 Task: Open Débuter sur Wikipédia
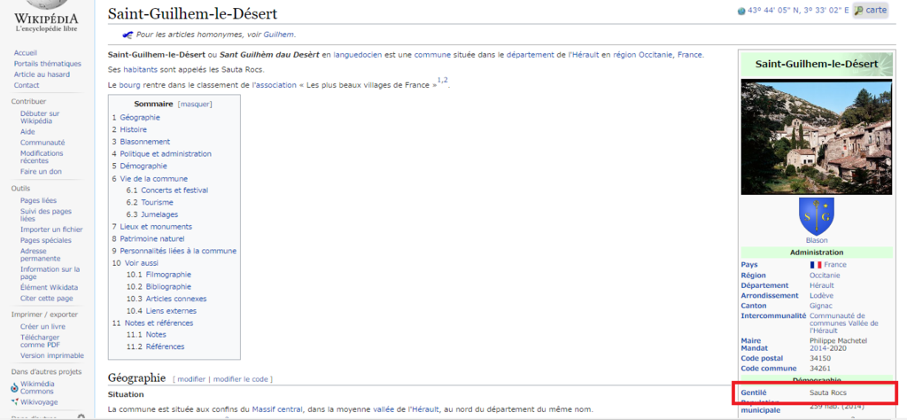pos(40,118)
